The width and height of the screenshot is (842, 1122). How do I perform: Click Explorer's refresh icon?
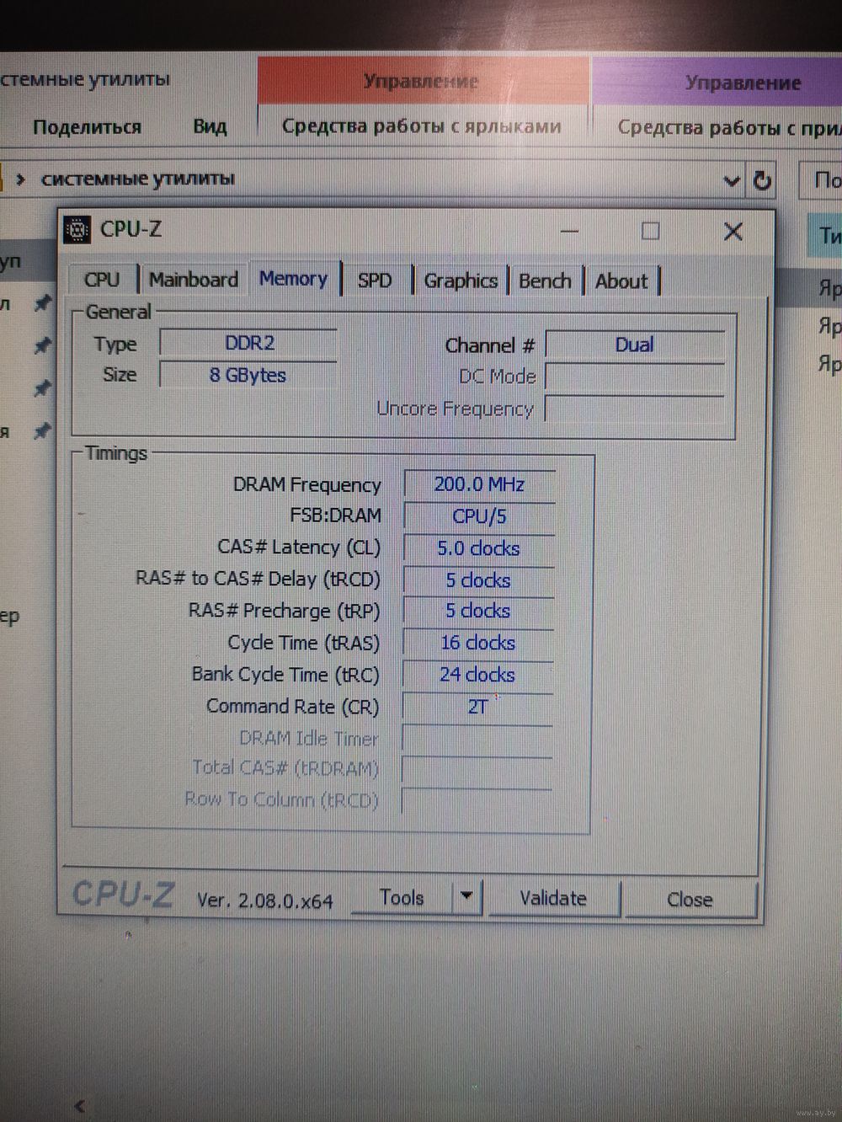pyautogui.click(x=762, y=180)
